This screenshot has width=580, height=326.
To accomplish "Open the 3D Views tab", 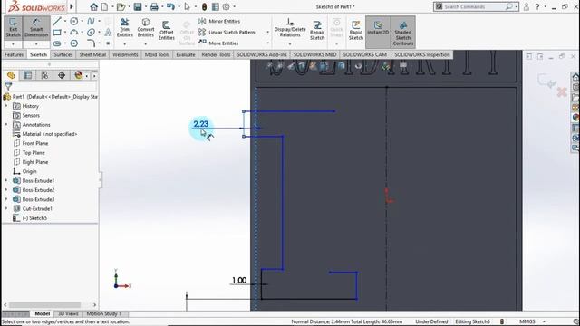I will 69,313.
